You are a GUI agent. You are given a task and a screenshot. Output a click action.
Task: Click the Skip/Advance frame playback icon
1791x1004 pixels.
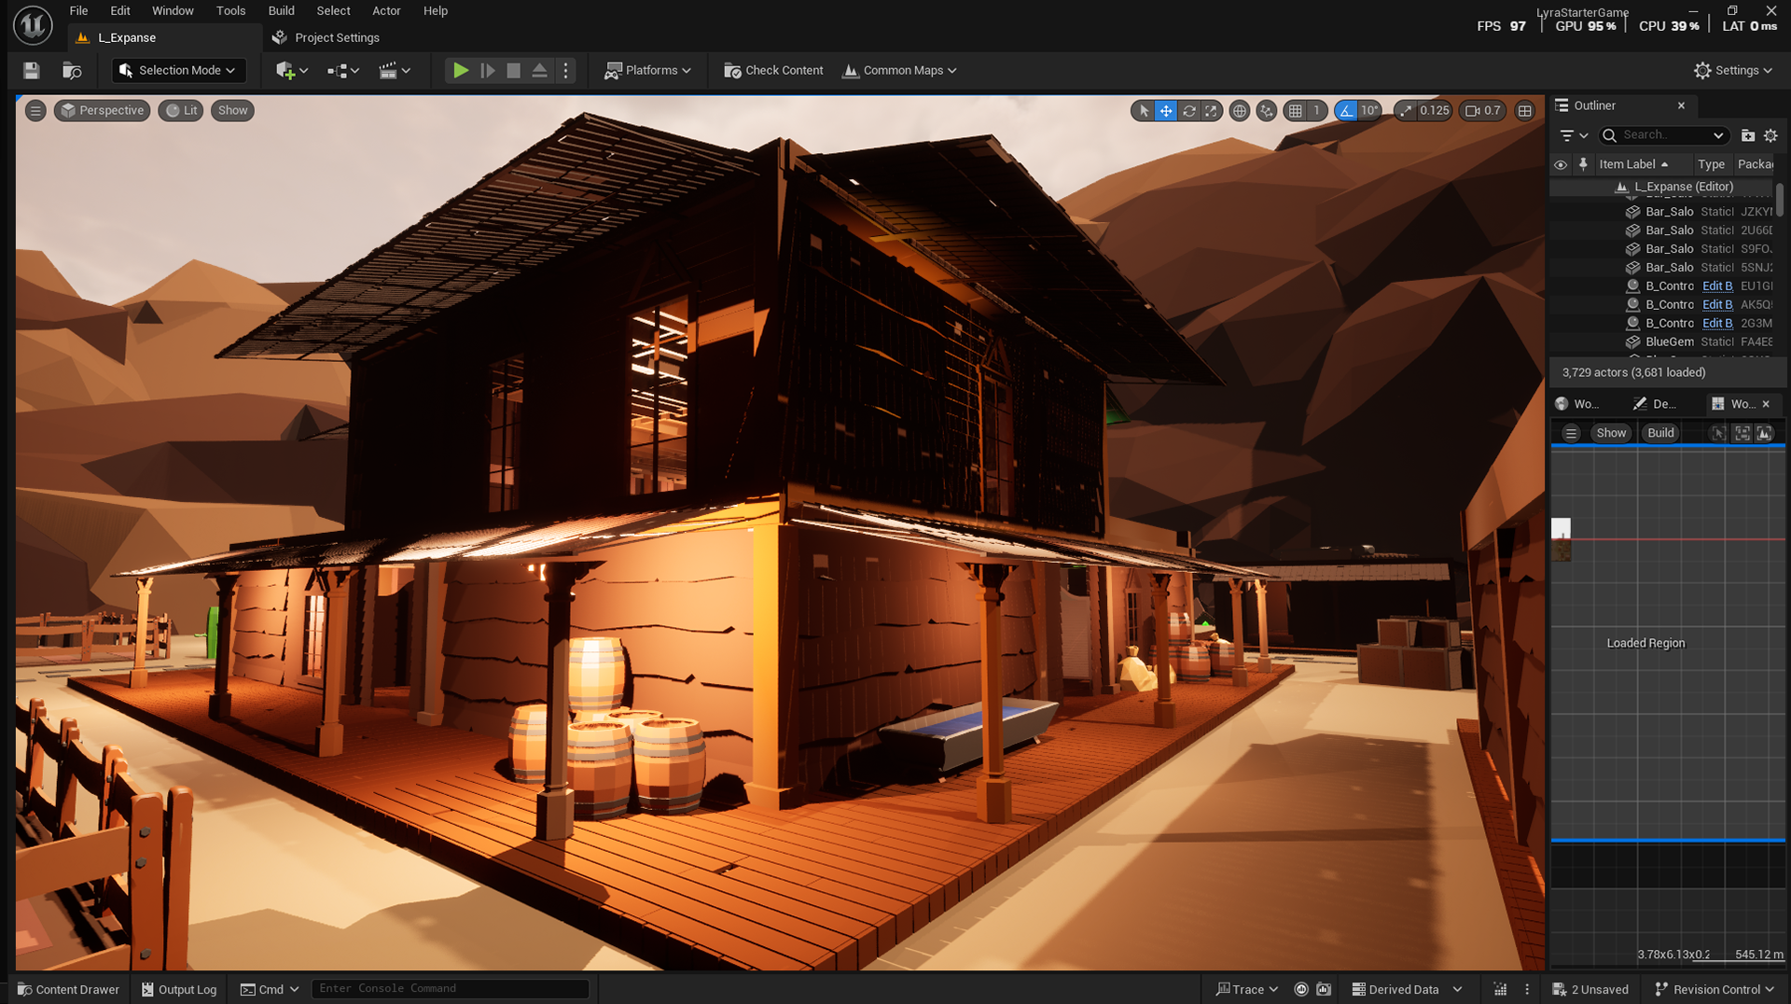click(x=487, y=71)
